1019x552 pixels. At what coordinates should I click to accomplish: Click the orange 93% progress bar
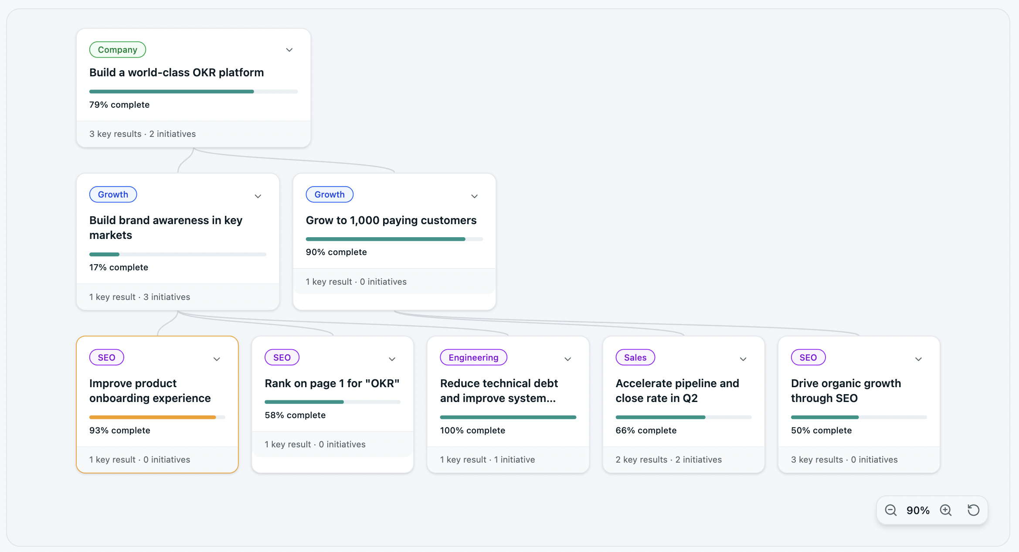pos(157,417)
